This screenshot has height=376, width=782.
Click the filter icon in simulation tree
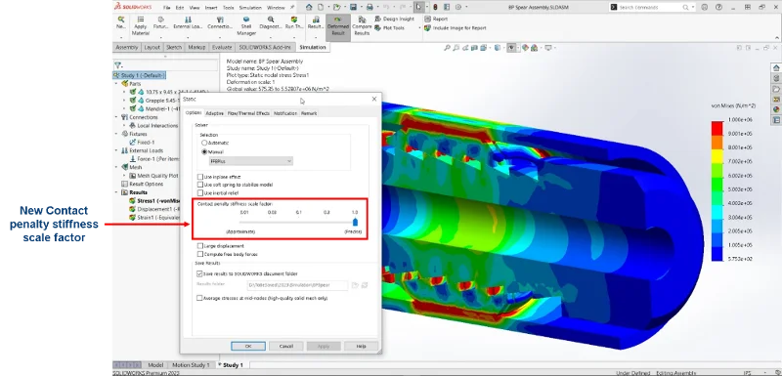point(117,64)
